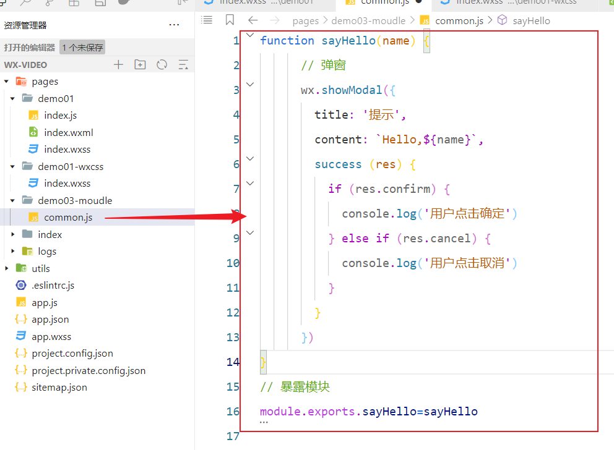The height and width of the screenshot is (450, 614).
Task: Refresh the WX-VIDEO file explorer
Action: [x=162, y=64]
